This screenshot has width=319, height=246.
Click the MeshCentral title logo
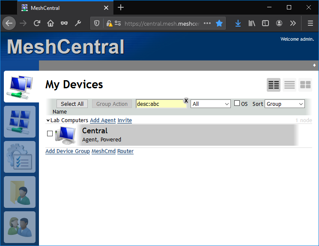pyautogui.click(x=66, y=47)
